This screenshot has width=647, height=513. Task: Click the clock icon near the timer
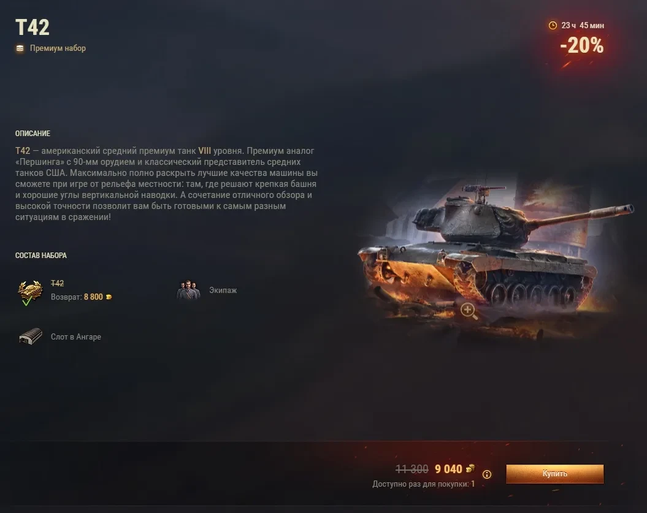tap(553, 26)
